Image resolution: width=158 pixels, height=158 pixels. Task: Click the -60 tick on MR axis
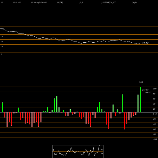pos(154,129)
